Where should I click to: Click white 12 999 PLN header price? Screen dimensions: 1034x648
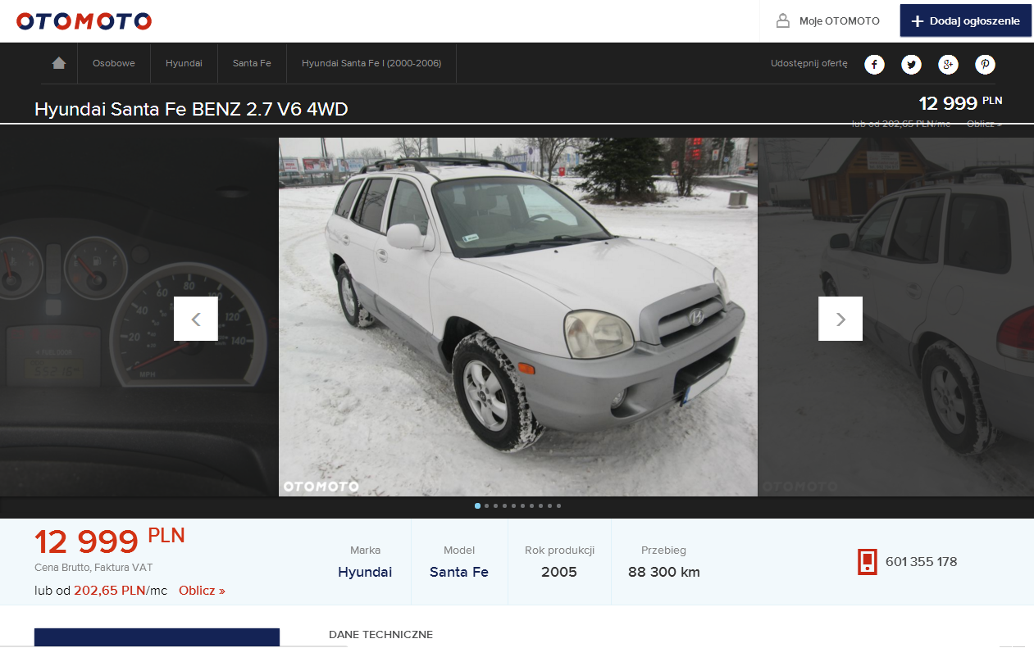pos(960,103)
